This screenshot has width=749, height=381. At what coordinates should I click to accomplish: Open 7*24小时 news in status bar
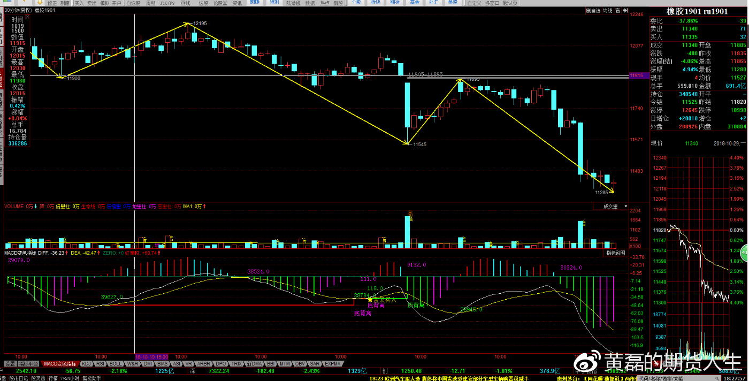(x=70, y=378)
